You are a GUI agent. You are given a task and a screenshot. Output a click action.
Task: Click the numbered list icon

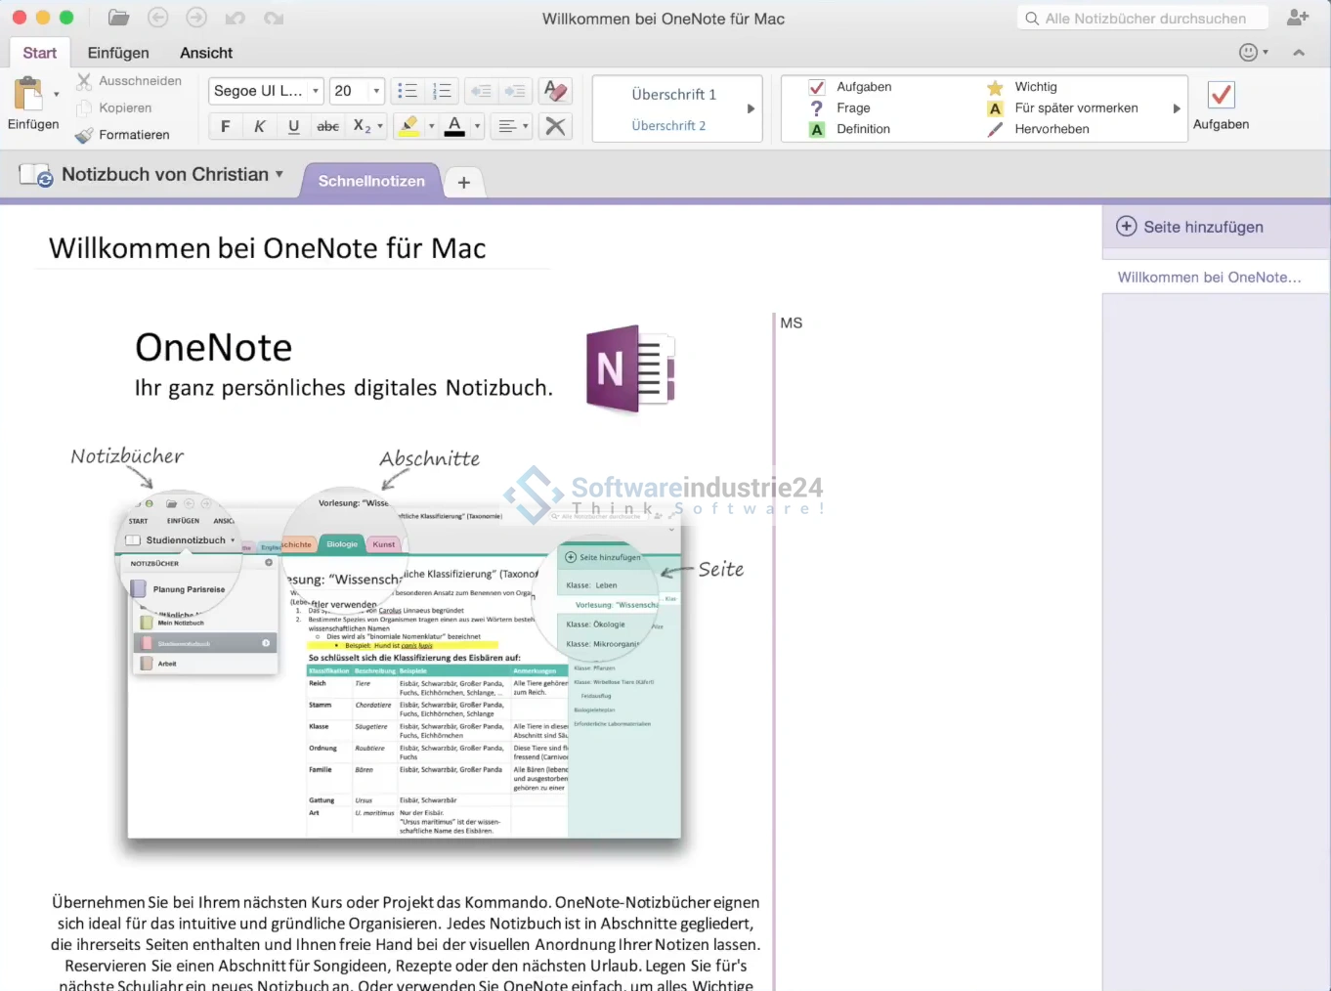(442, 91)
